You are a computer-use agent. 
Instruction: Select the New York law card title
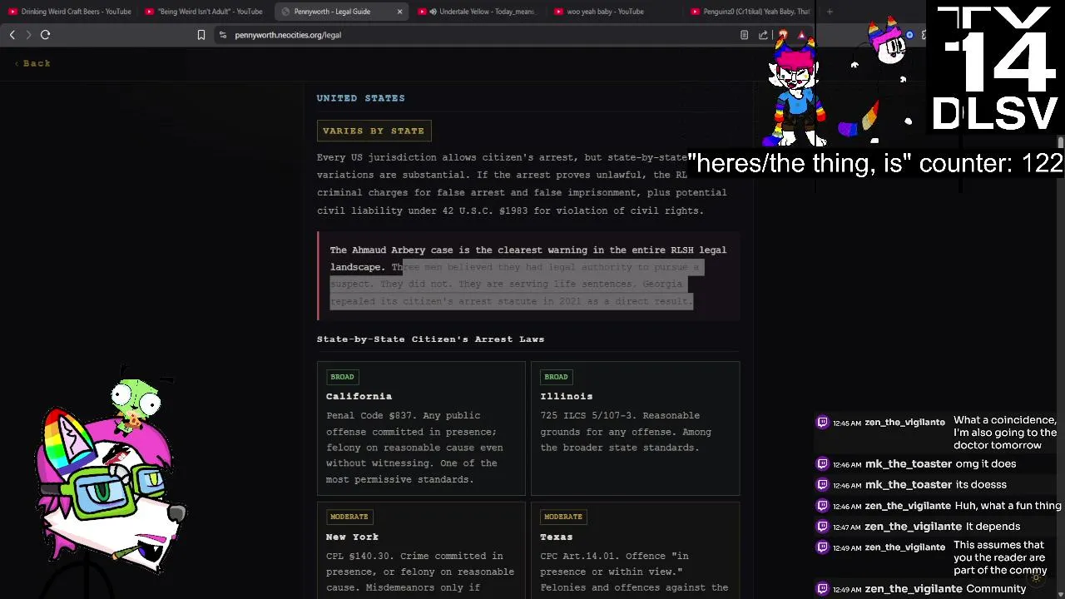pyautogui.click(x=352, y=537)
